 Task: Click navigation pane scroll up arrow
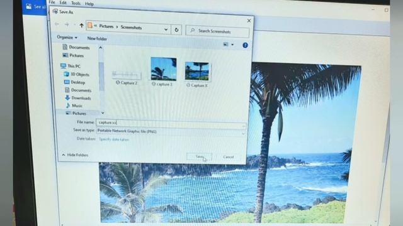(101, 48)
